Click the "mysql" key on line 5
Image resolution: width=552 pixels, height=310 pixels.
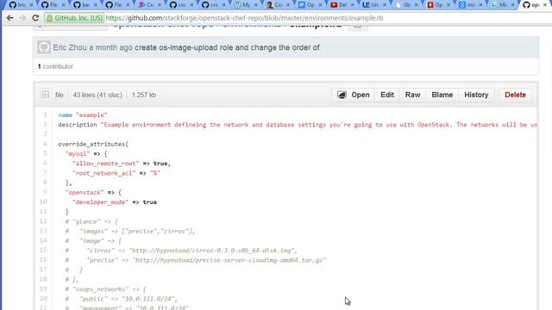coord(78,153)
